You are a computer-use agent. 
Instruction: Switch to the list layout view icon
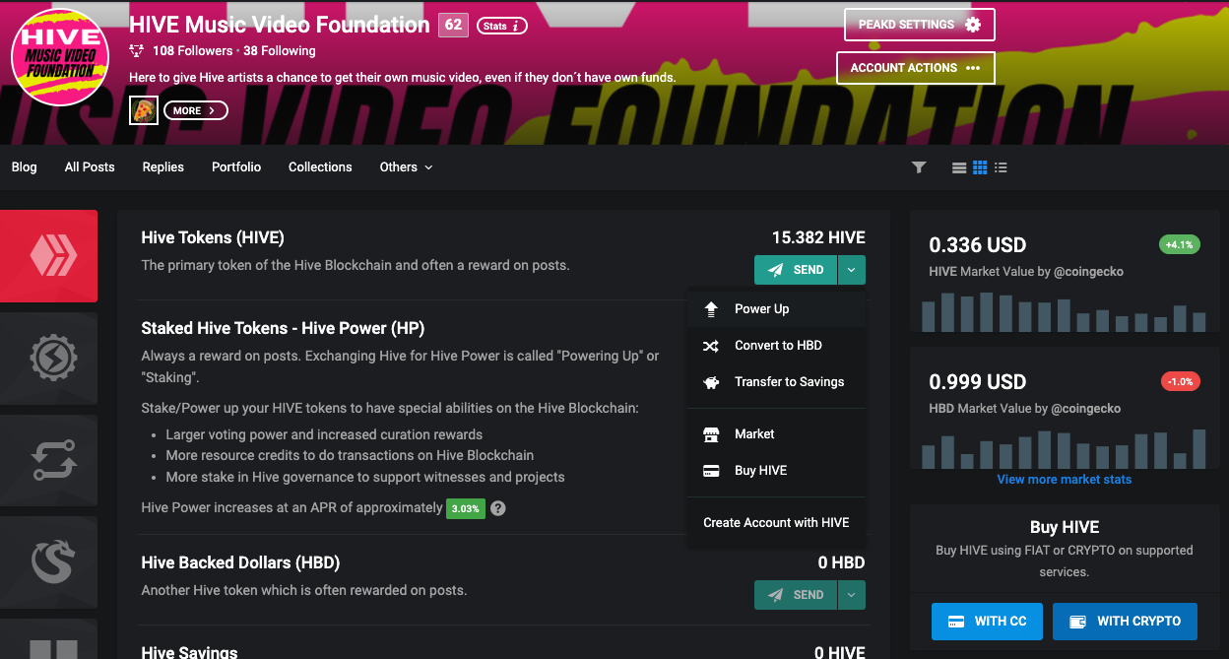[959, 167]
